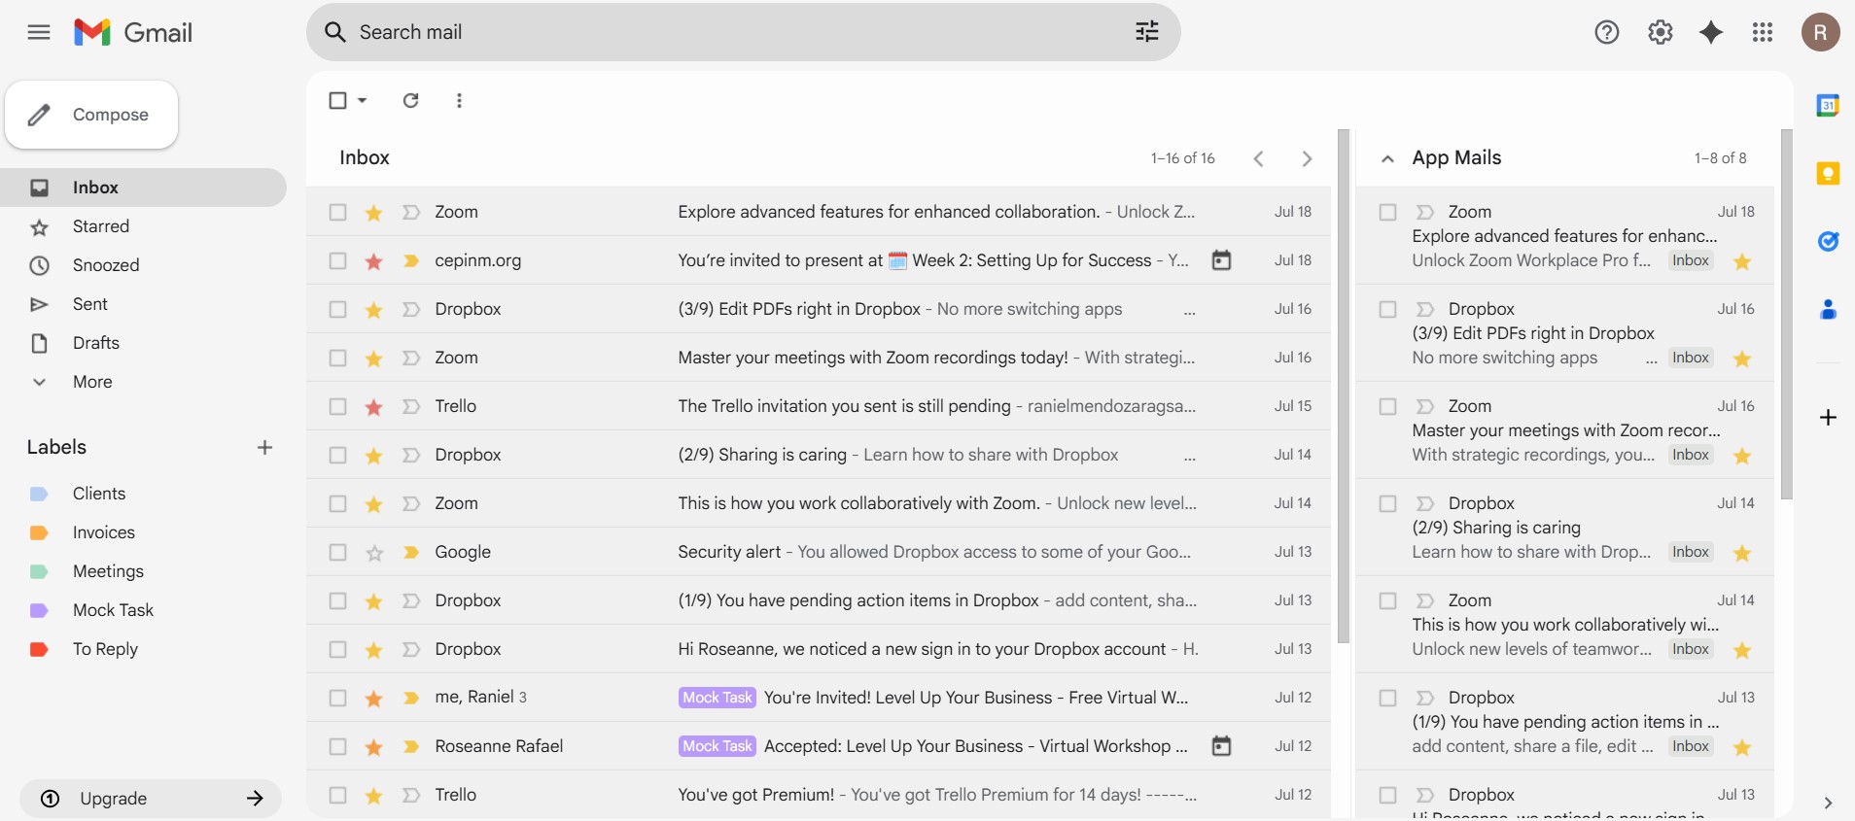Open Google Calendar side panel icon

[1828, 105]
